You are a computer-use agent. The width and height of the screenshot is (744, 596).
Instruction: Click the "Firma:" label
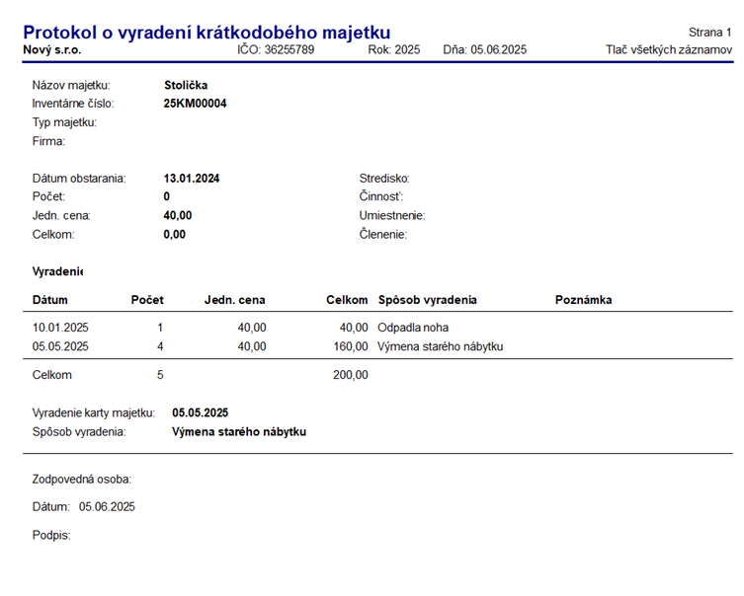pos(48,141)
